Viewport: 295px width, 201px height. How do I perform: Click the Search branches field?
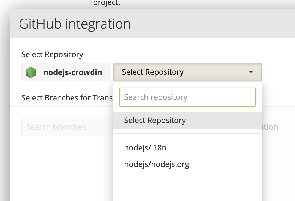67,127
